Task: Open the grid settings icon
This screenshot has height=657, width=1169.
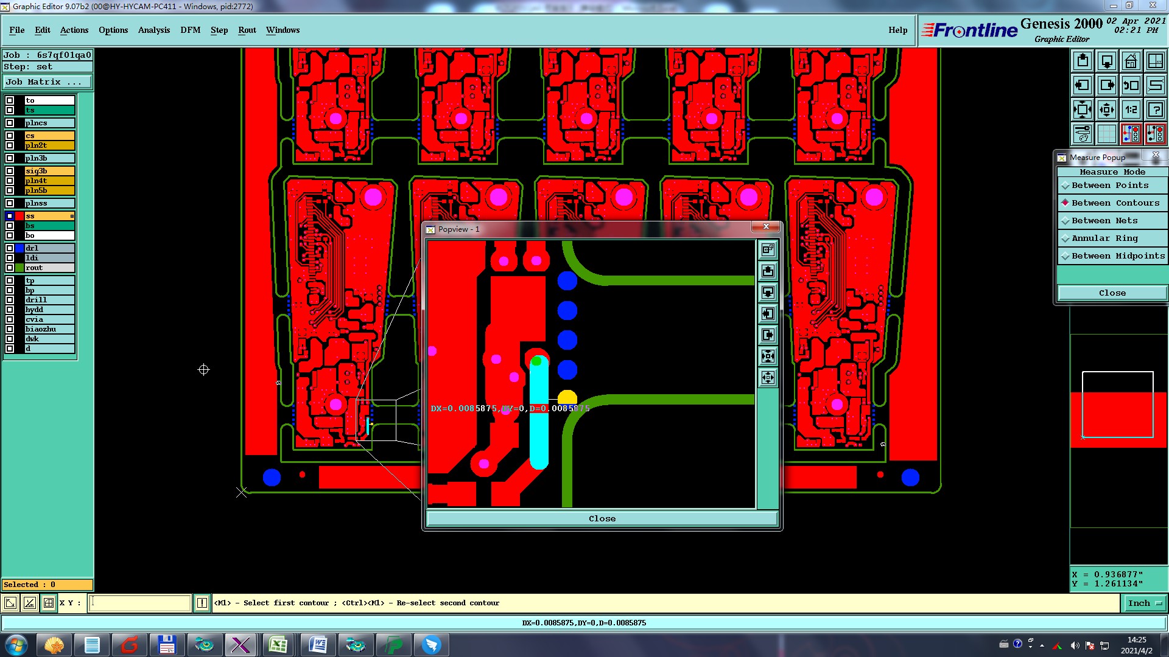Action: point(1106,134)
